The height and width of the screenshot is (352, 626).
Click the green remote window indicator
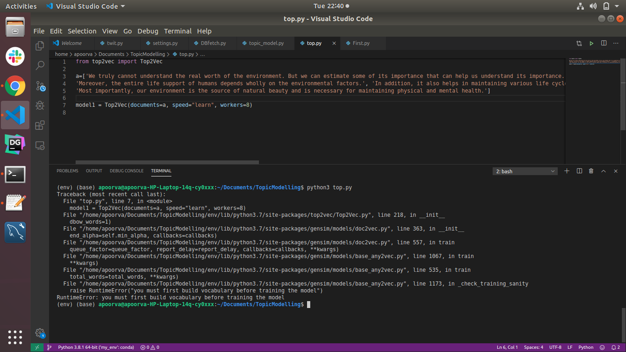(x=37, y=347)
